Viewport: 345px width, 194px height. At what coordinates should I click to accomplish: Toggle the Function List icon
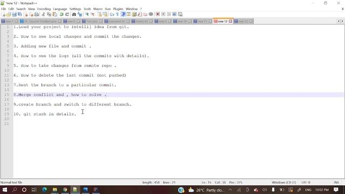[140, 15]
